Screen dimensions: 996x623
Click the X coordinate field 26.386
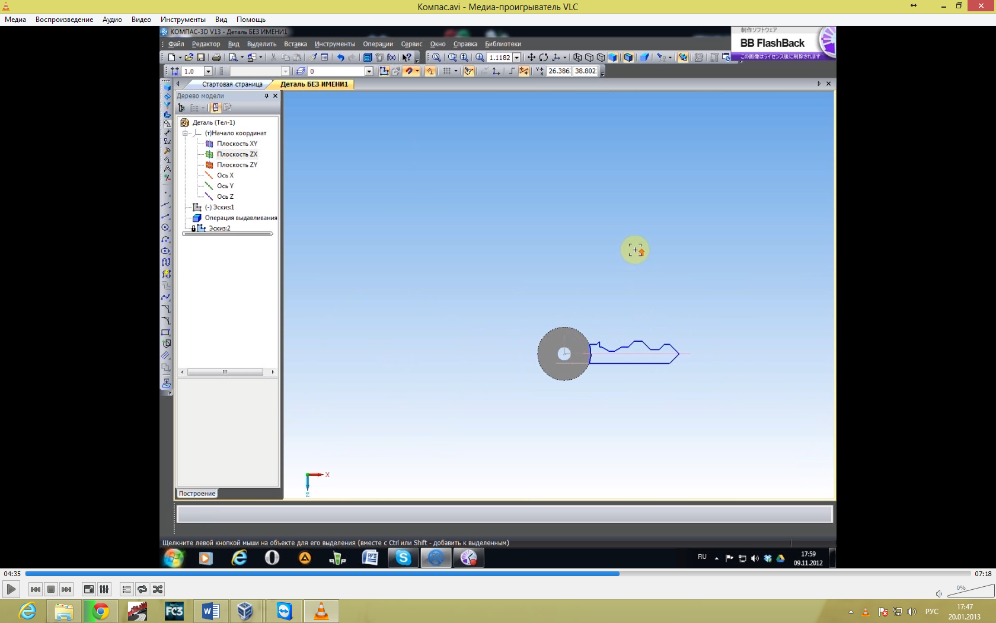click(558, 71)
